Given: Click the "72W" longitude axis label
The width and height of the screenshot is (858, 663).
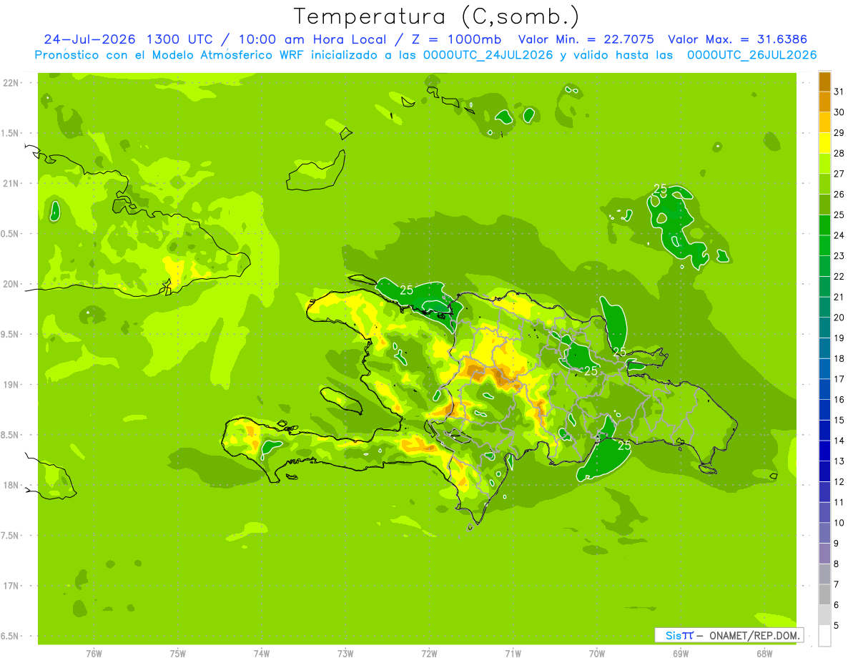Looking at the screenshot, I should pos(429,654).
